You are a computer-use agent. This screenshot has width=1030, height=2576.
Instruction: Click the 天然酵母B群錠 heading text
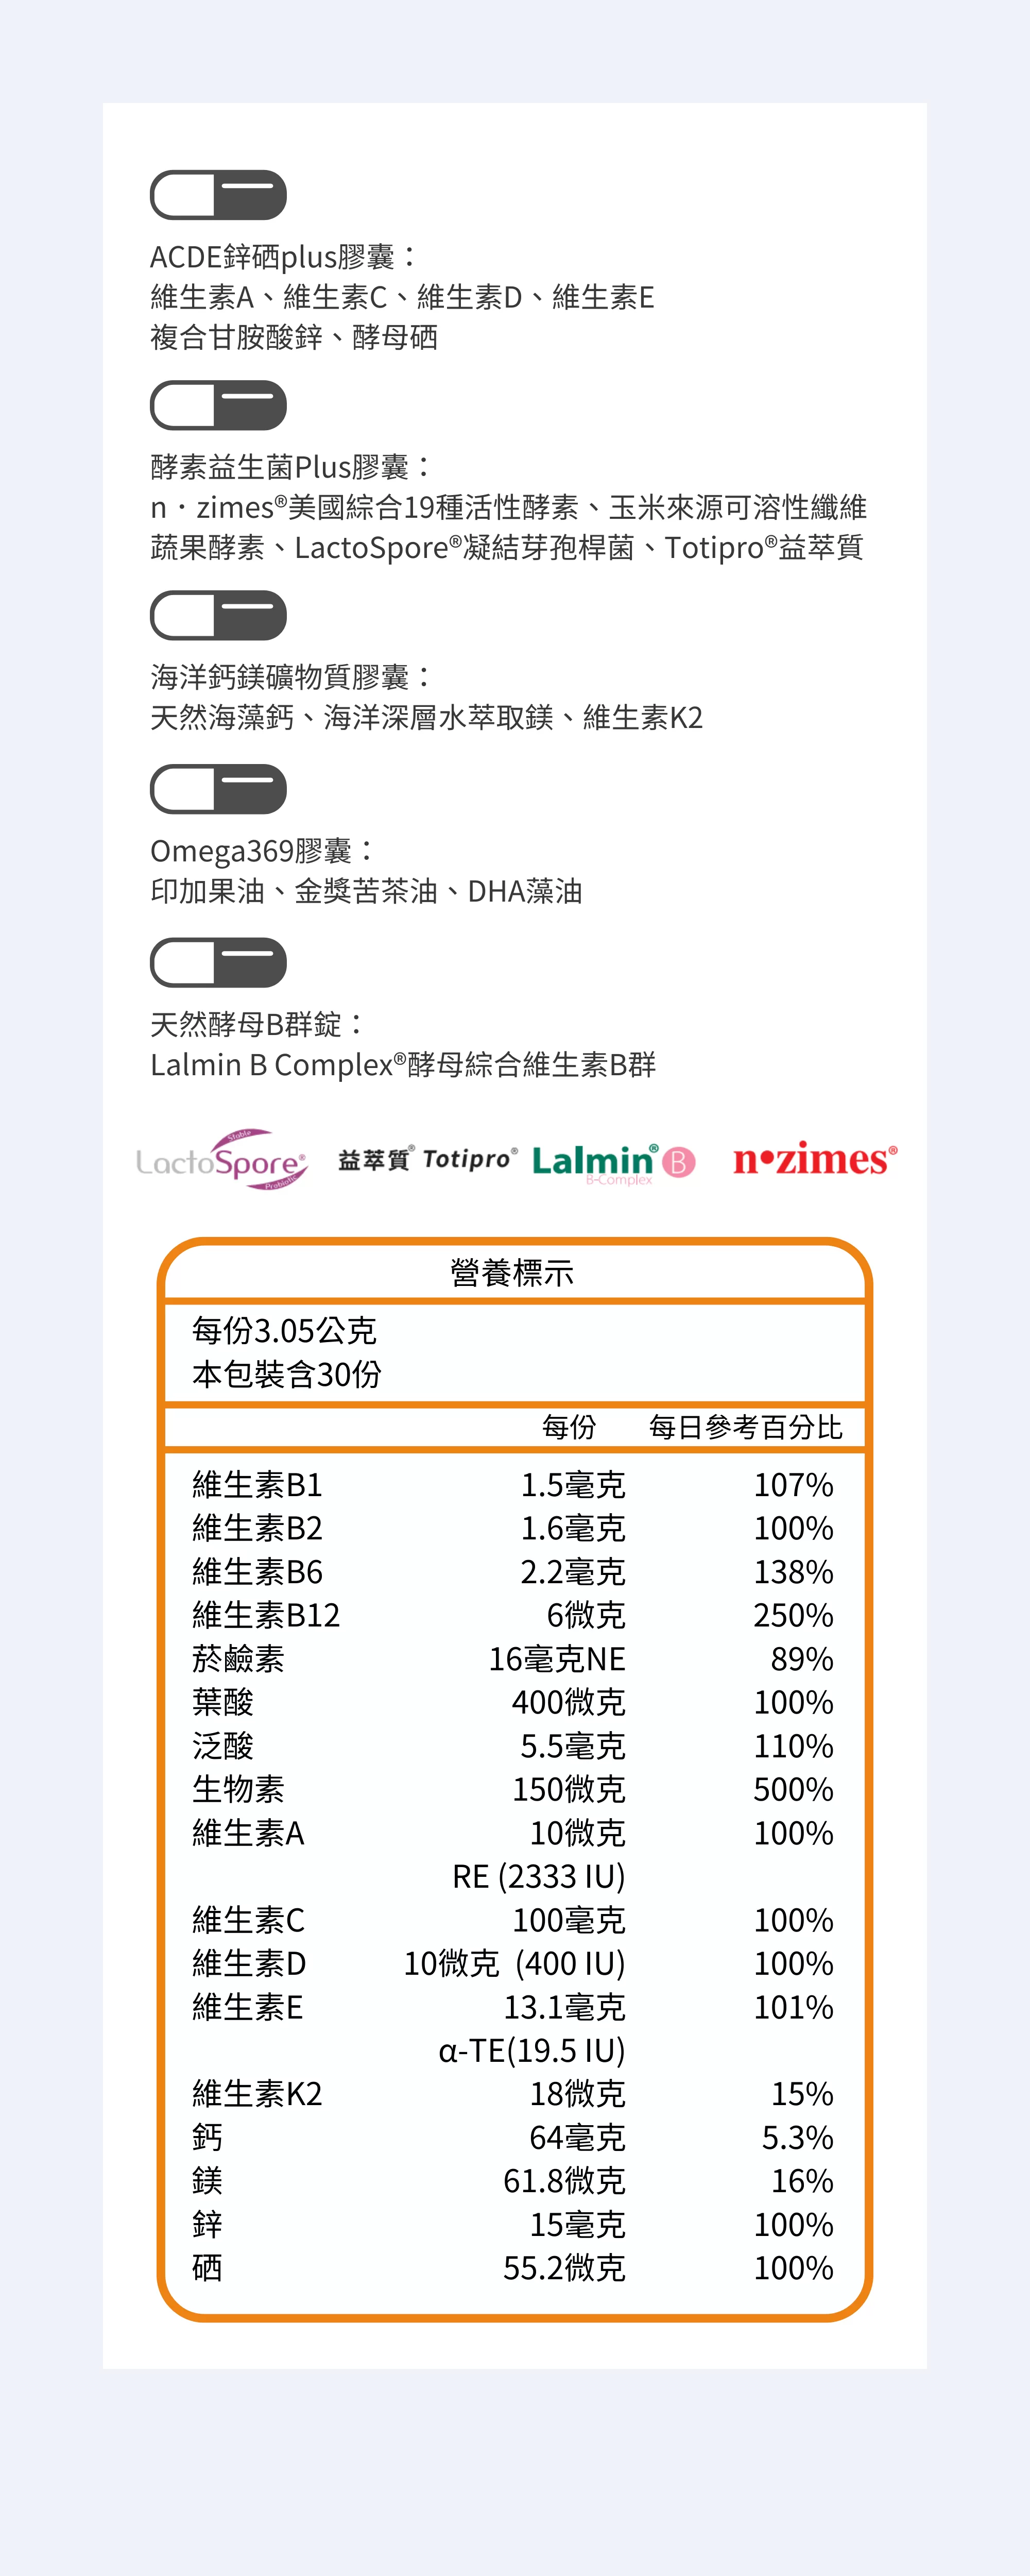257,1024
